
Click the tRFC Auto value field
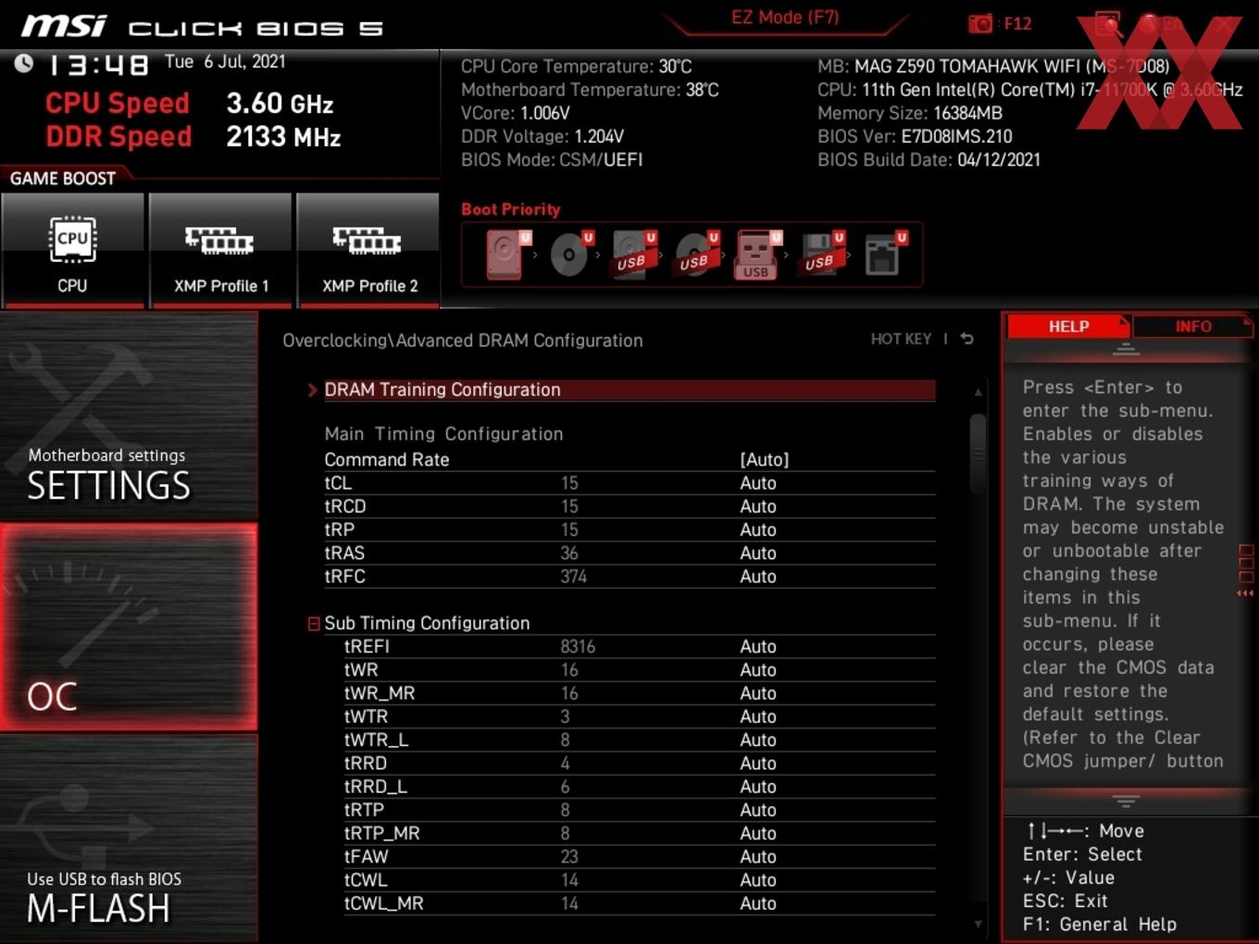click(758, 577)
